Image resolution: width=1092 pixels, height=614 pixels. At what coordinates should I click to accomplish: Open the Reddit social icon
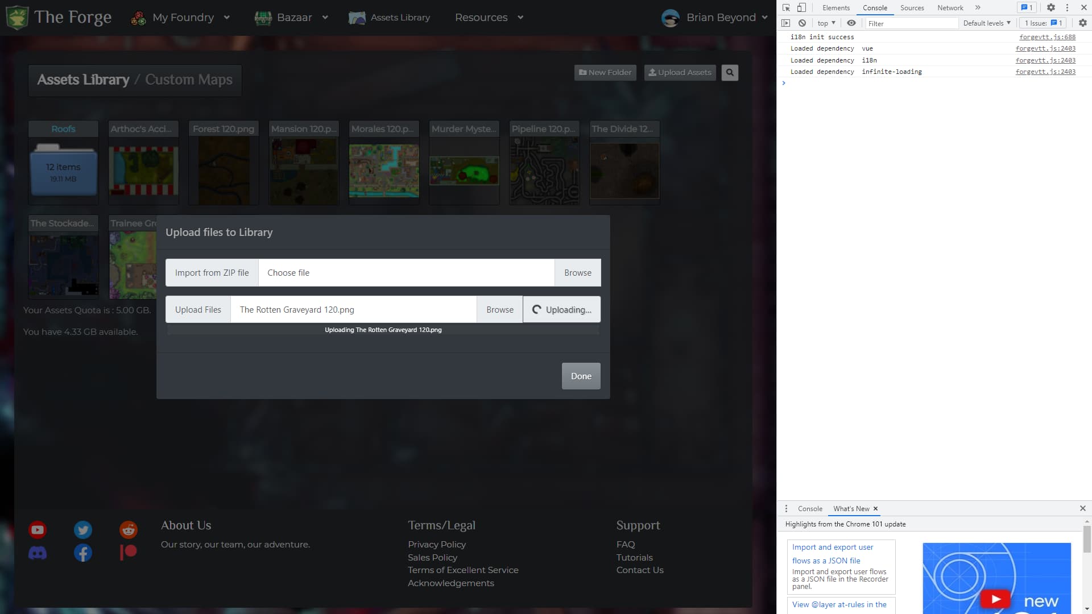click(x=129, y=530)
